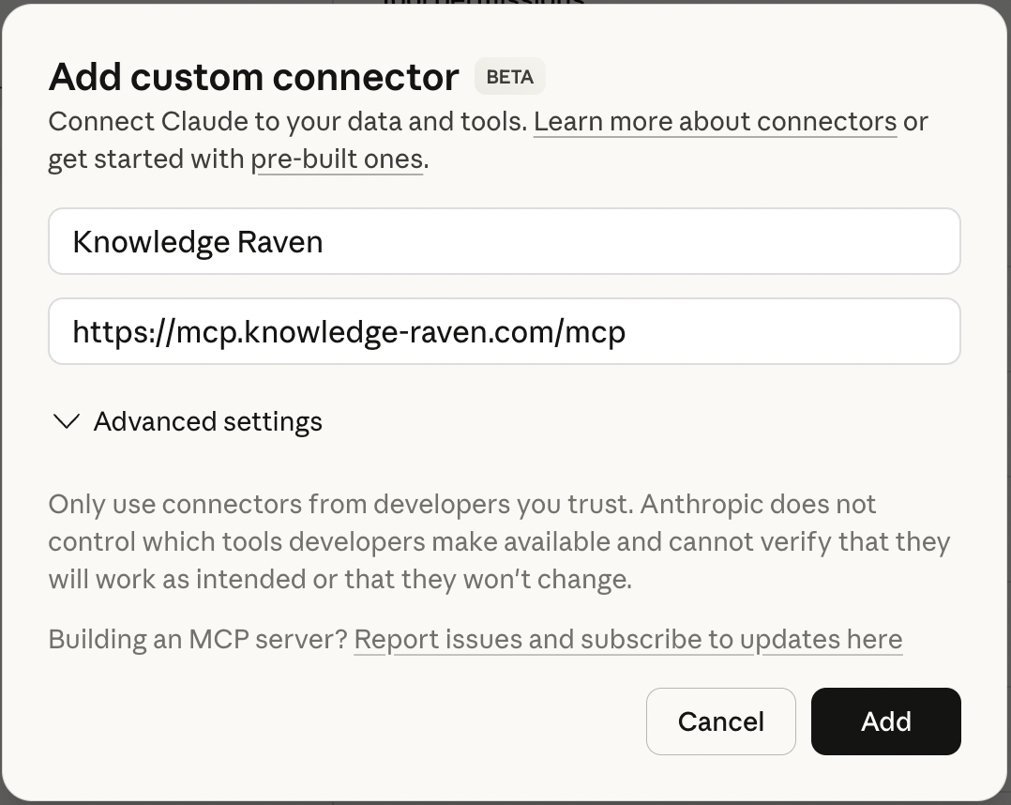
Task: Select the MCP server URL field
Action: [x=505, y=331]
